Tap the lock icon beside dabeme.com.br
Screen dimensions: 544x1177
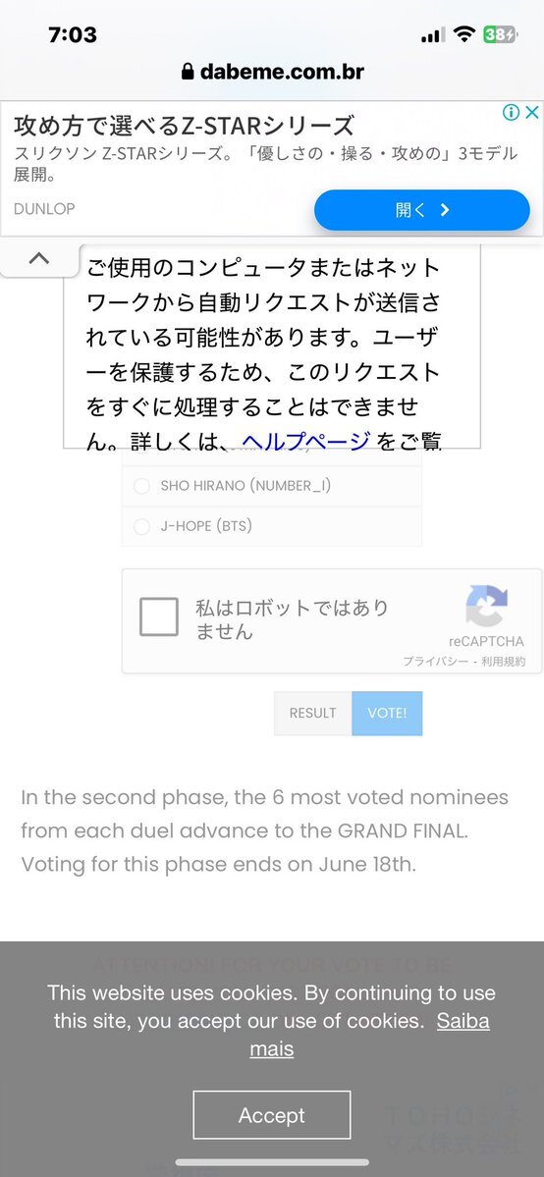click(188, 72)
